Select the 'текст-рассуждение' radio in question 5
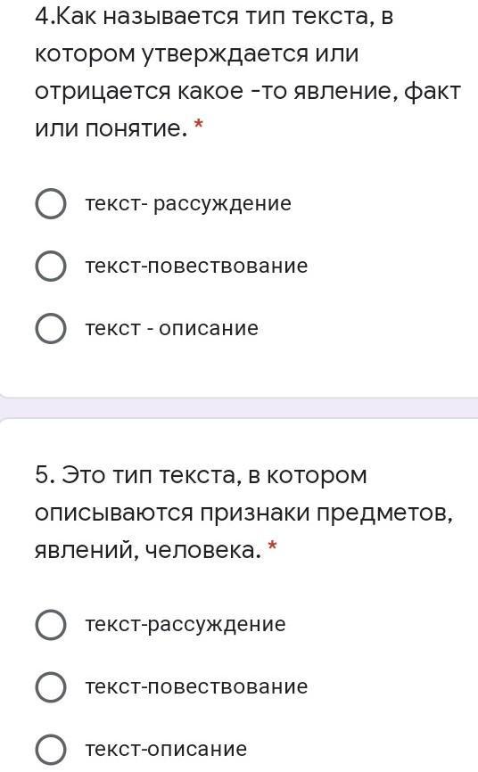The height and width of the screenshot is (772, 478). tap(51, 624)
